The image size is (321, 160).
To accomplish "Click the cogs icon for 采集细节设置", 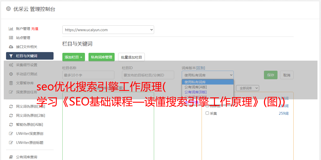I will coord(11,65).
